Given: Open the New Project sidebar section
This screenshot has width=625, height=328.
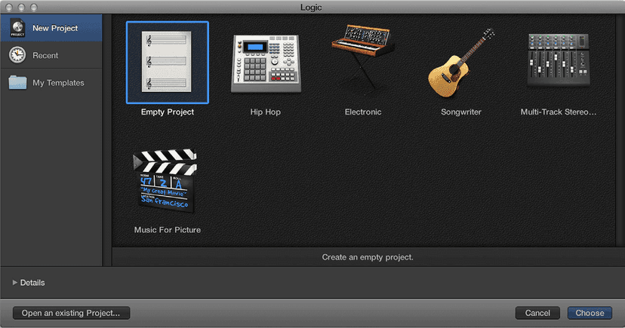Looking at the screenshot, I should coord(51,28).
